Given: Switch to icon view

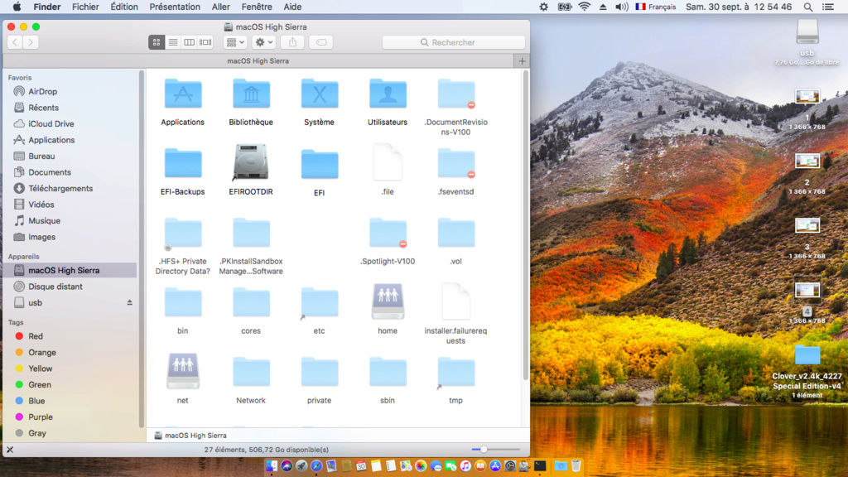Looking at the screenshot, I should click(x=157, y=42).
